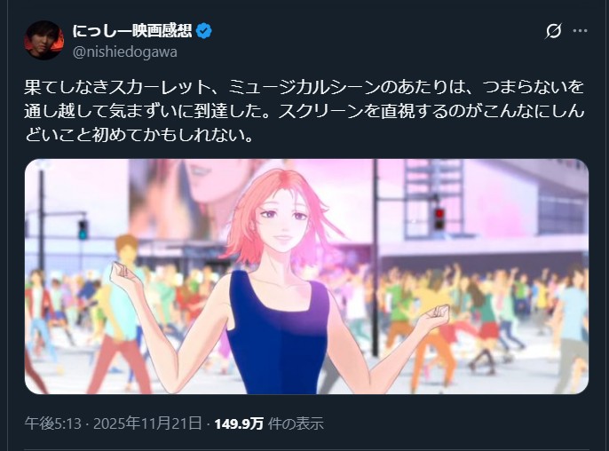
Task: Open the round profile avatar of にっしー映画感想
Action: click(x=43, y=40)
